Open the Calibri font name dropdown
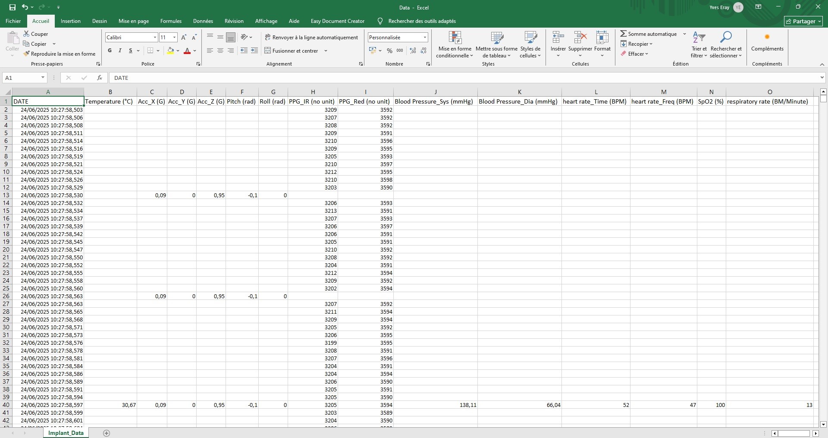 tap(155, 38)
